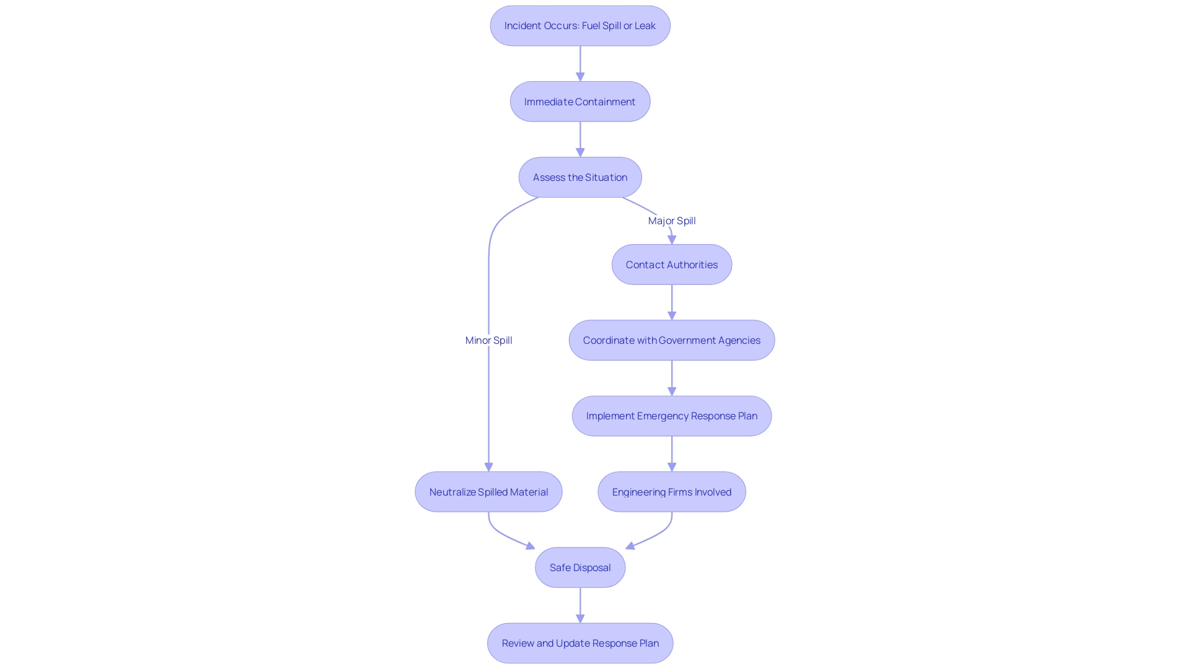The image size is (1190, 669).
Task: Expand the Major Spill branch path
Action: (671, 220)
